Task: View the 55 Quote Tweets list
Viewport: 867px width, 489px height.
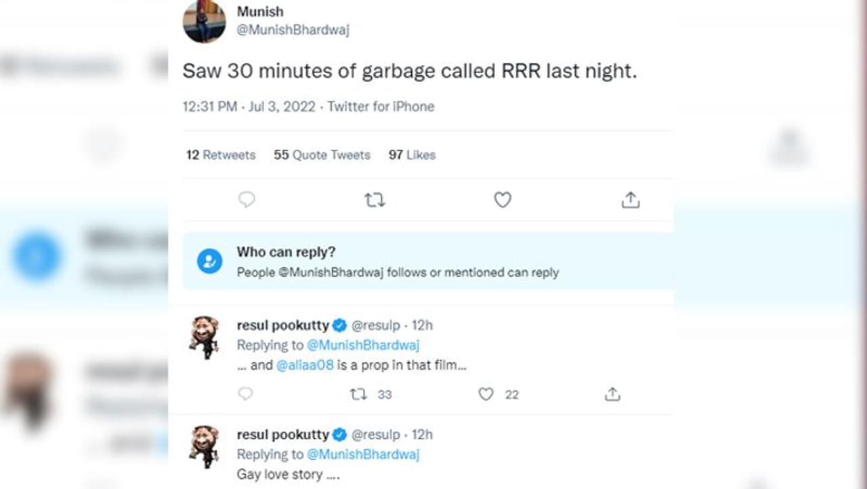Action: [x=322, y=155]
